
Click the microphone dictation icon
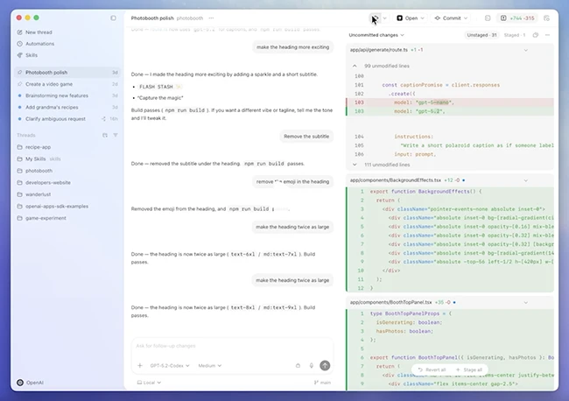click(311, 366)
